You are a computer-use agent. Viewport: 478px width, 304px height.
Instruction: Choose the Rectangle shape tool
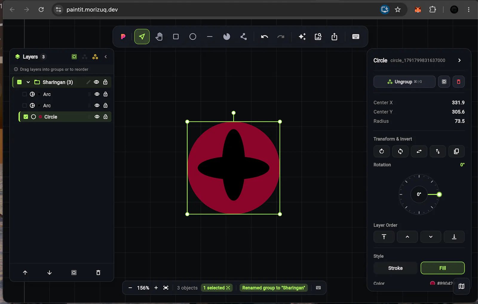[176, 37]
